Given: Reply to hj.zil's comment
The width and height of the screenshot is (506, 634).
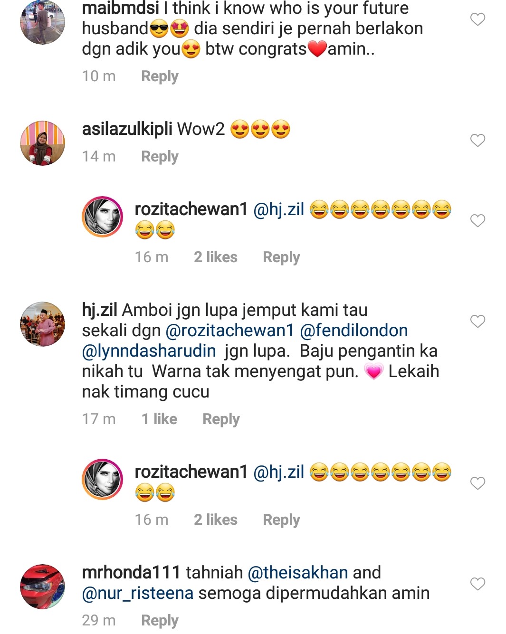Looking at the screenshot, I should coord(221,419).
